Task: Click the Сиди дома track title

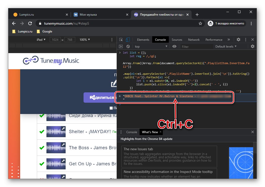Action: point(93,116)
